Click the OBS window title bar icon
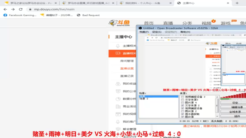The image size is (246, 138). (140, 28)
